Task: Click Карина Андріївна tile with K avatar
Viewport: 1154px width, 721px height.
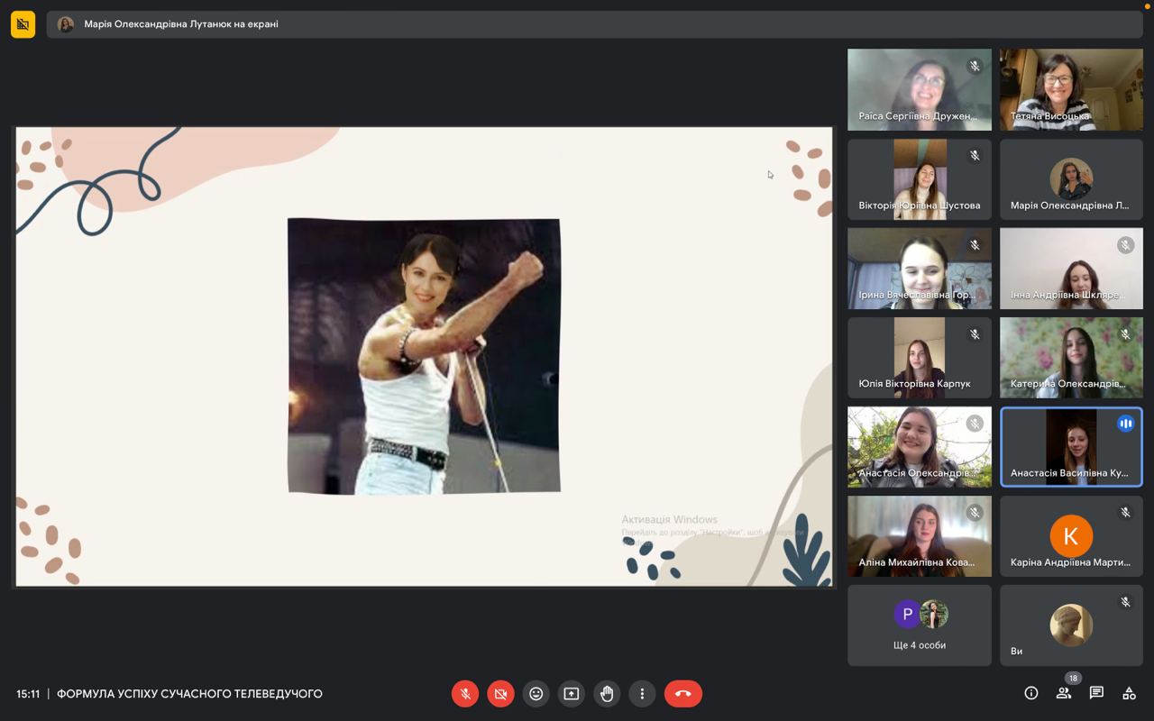Action: click(1071, 536)
